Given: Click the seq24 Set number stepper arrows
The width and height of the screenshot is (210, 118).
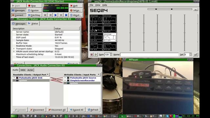Looking at the screenshot, I should [191, 54].
